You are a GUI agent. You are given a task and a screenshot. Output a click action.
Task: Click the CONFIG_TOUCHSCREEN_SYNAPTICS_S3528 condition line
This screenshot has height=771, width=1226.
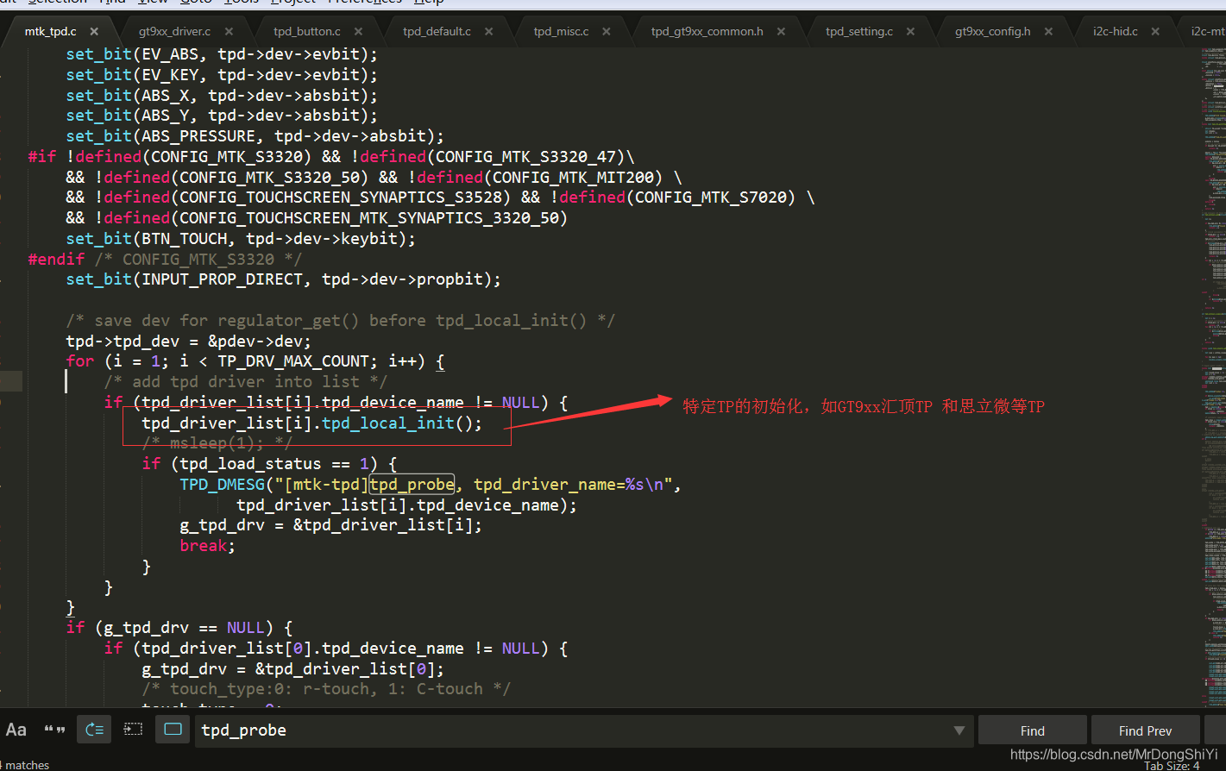pos(440,197)
